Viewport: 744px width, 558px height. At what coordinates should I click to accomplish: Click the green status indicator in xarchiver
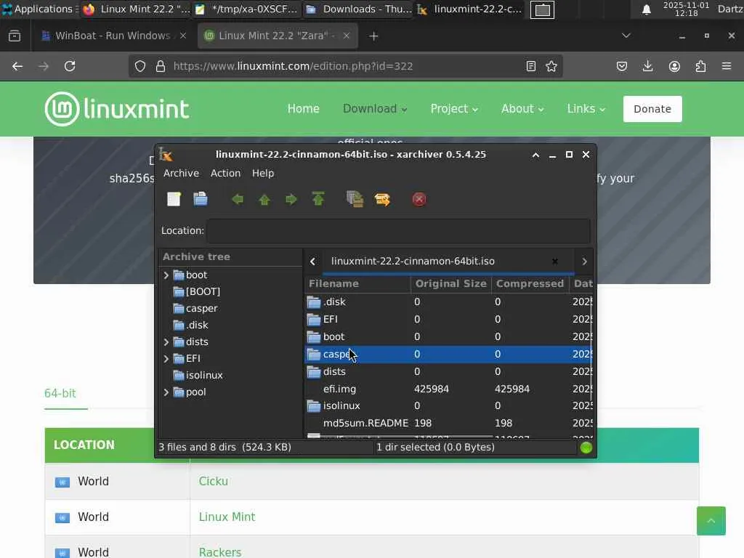point(586,448)
